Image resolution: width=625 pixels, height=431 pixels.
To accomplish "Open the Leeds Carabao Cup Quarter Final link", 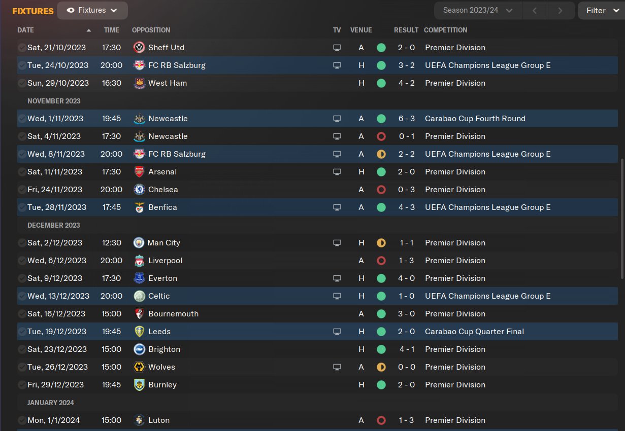I will tap(474, 332).
